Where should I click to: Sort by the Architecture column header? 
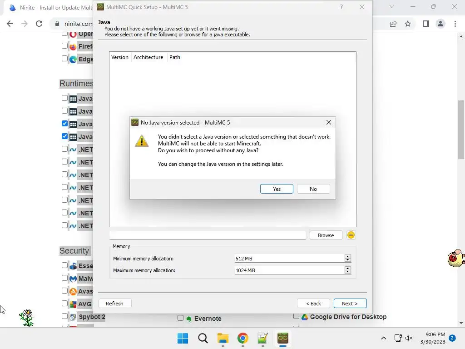[148, 57]
